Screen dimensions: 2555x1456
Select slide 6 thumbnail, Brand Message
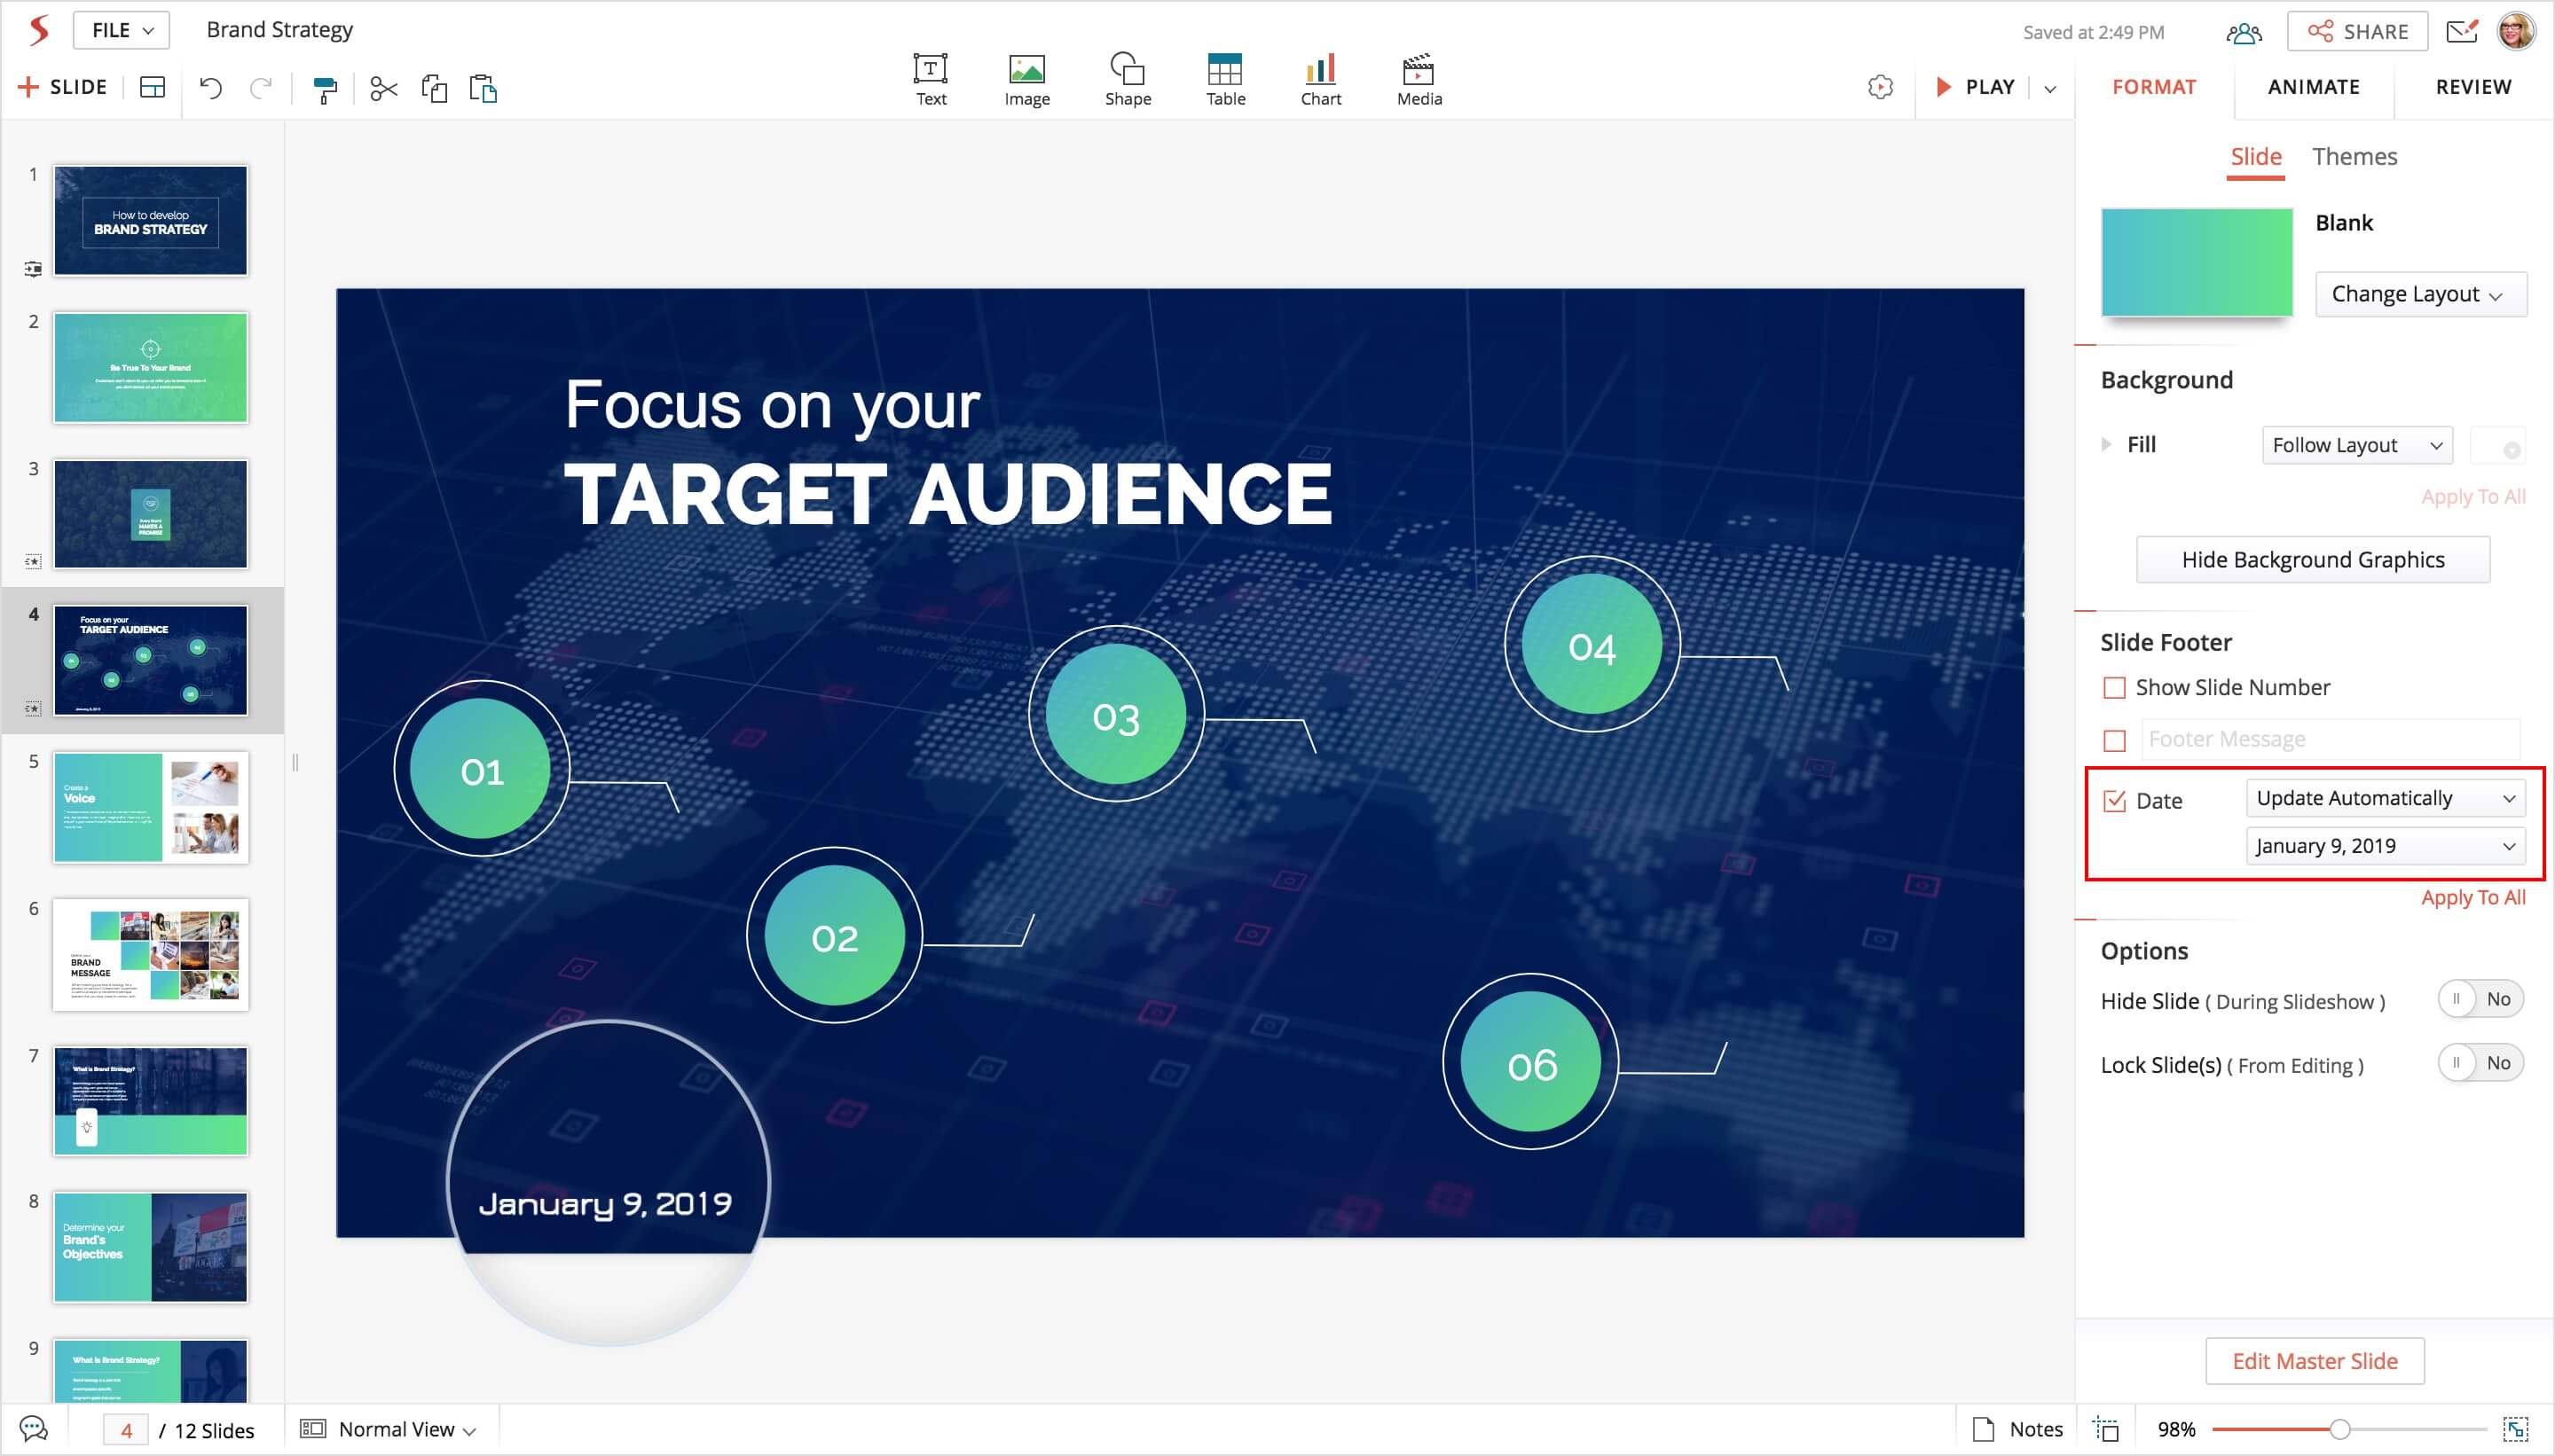coord(150,954)
